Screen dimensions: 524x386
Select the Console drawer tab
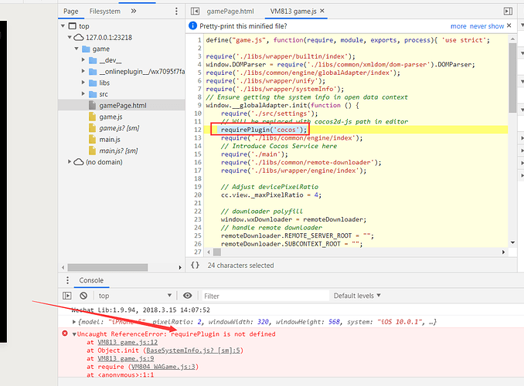click(91, 280)
